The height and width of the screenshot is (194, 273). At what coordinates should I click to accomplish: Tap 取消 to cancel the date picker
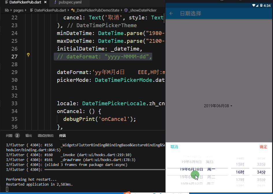[x=174, y=147]
